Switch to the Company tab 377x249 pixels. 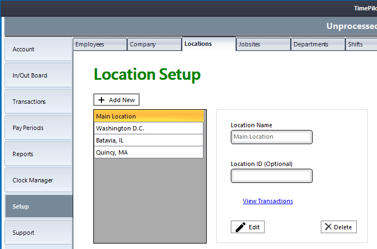154,44
